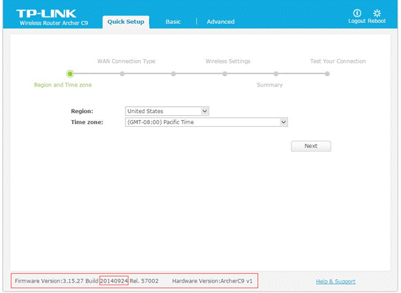
Task: Switch to the Quick Setup tab
Action: pyautogui.click(x=126, y=22)
